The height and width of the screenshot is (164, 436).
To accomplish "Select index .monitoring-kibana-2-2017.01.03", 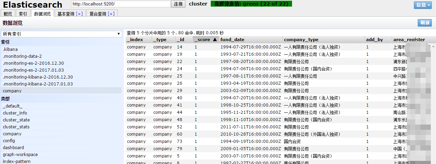I will 62,84.
